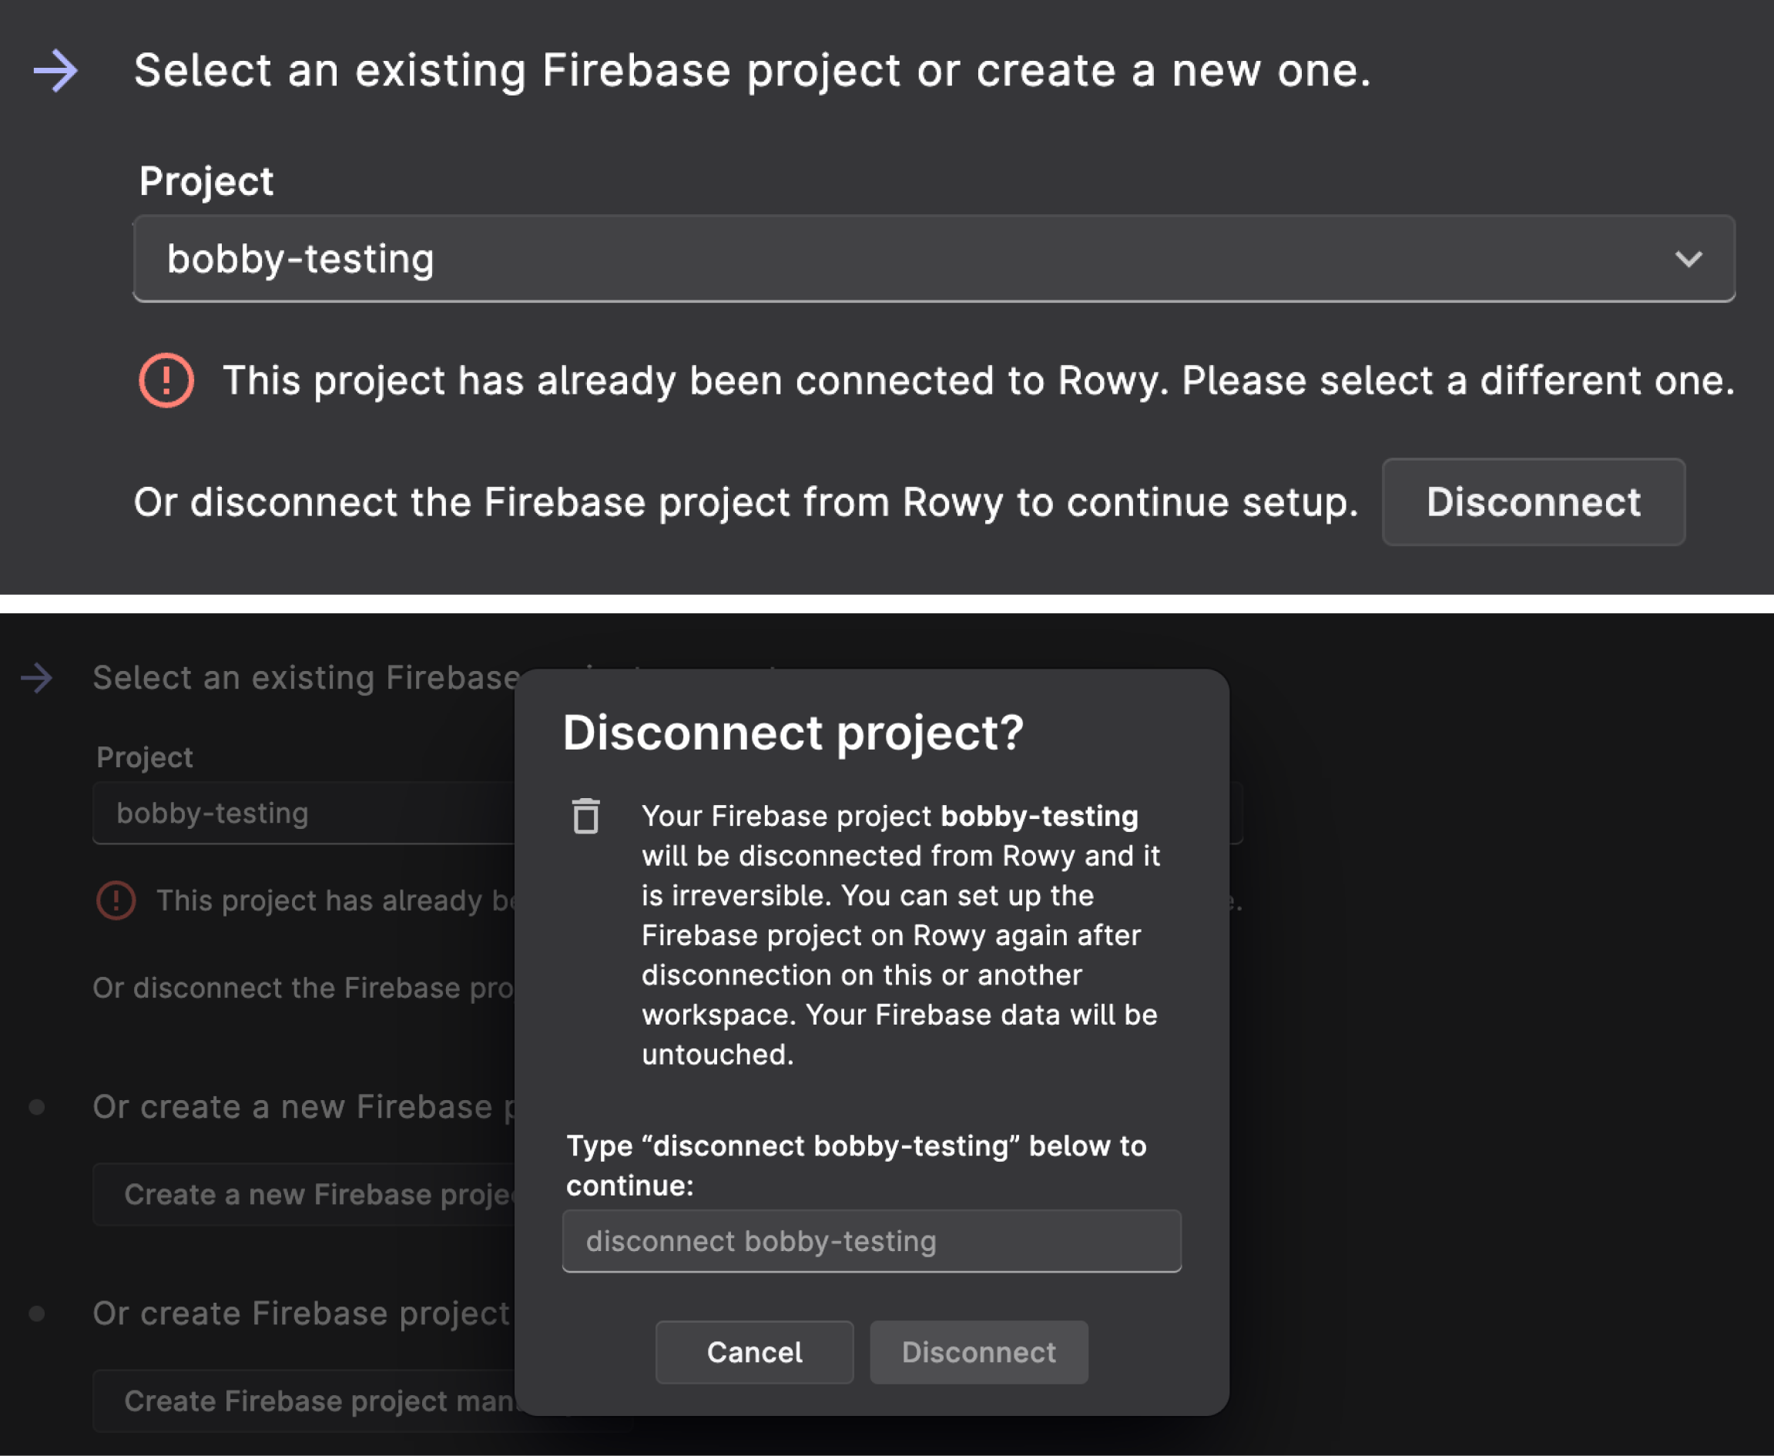Click the arrow icon next to setup step
This screenshot has height=1456, width=1774.
click(x=55, y=69)
